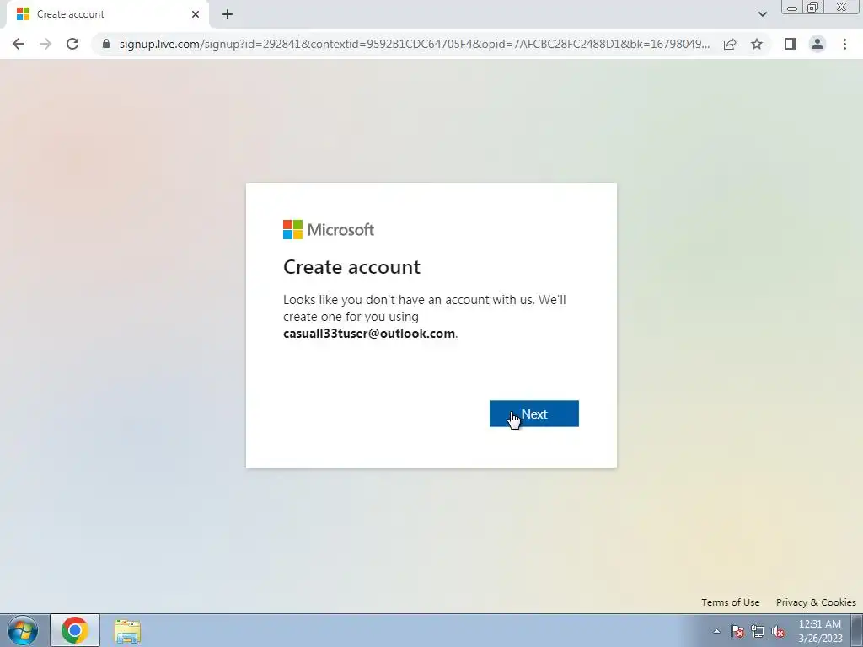Image resolution: width=863 pixels, height=647 pixels.
Task: Click the browser forward arrow
Action: coord(46,44)
